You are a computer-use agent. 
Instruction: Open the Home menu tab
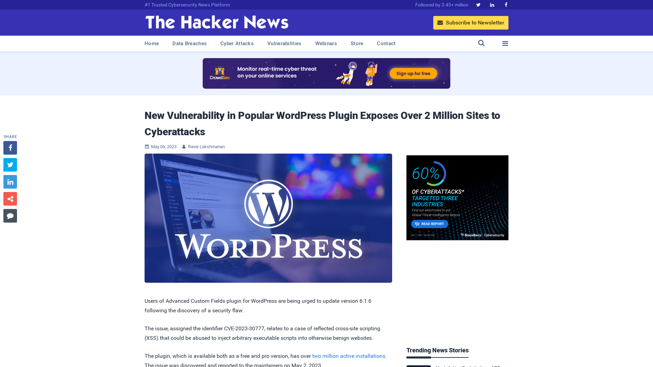pos(152,43)
